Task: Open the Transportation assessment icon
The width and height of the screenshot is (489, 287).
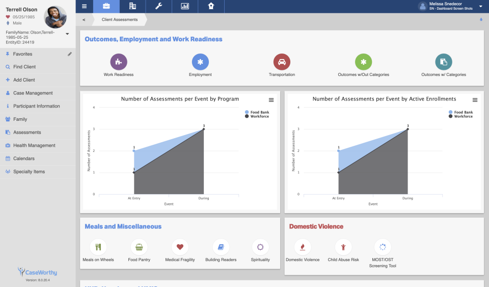Action: [x=282, y=62]
